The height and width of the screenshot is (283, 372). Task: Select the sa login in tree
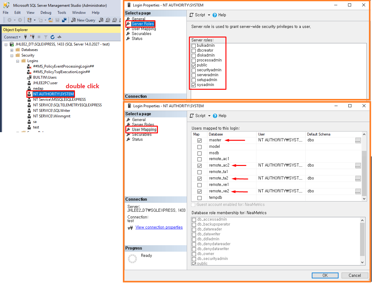coord(35,122)
